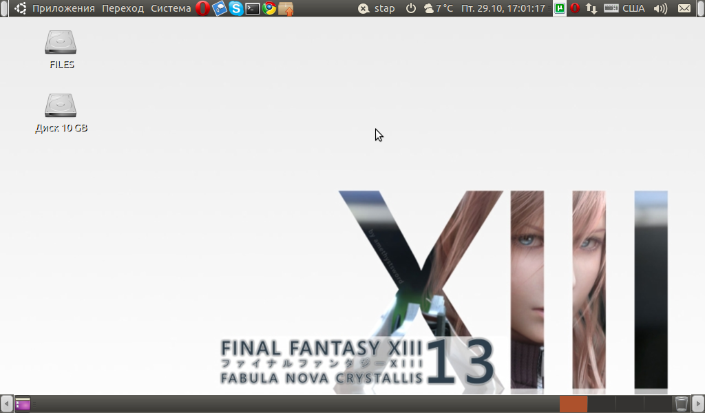Image resolution: width=705 pixels, height=413 pixels.
Task: Open the sound volume indicator
Action: (x=660, y=8)
